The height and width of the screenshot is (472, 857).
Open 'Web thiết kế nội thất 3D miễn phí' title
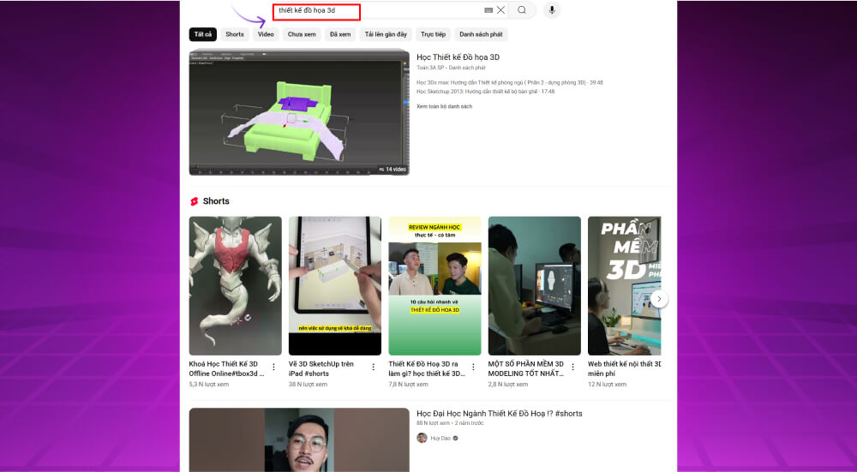pos(625,368)
